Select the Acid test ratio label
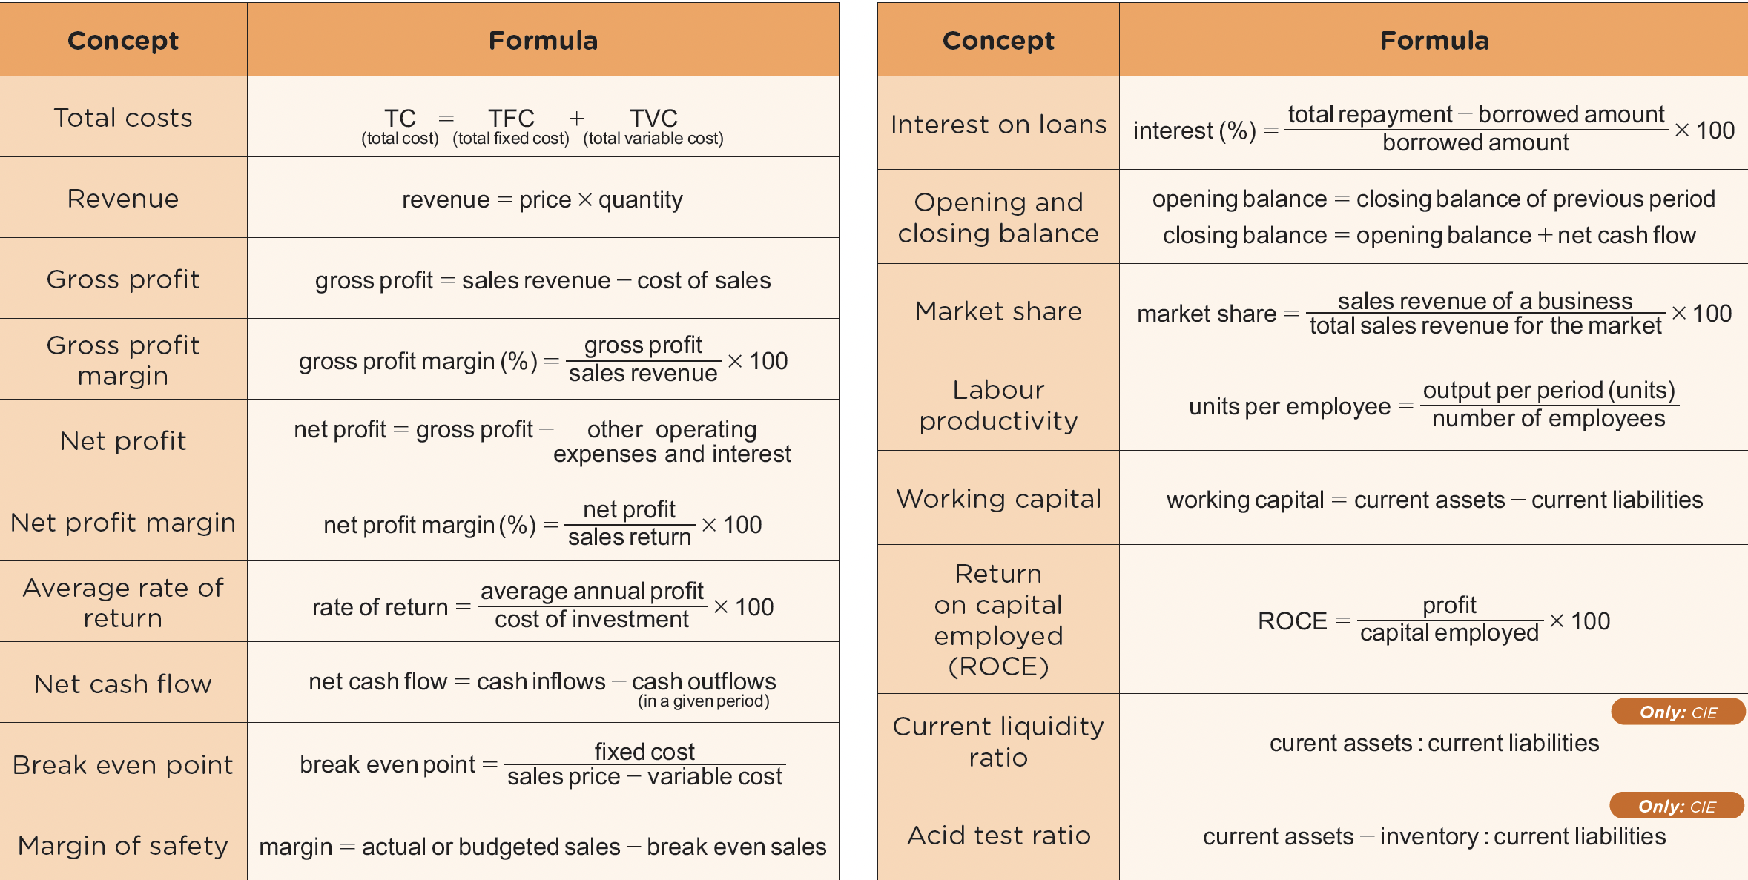1748x880 pixels. pyautogui.click(x=998, y=836)
